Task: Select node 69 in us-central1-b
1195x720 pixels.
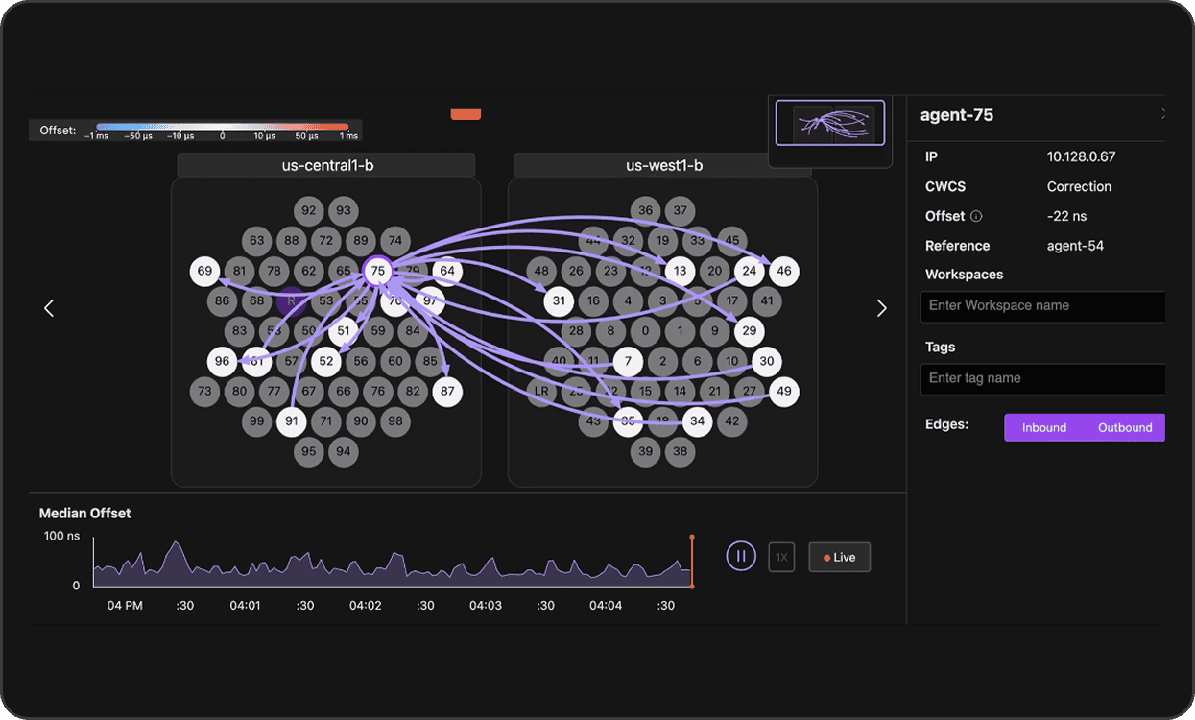Action: 204,271
